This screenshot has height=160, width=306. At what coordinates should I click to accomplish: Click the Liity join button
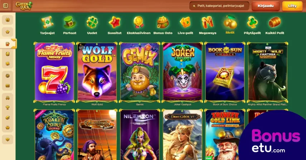pyautogui.click(x=292, y=6)
